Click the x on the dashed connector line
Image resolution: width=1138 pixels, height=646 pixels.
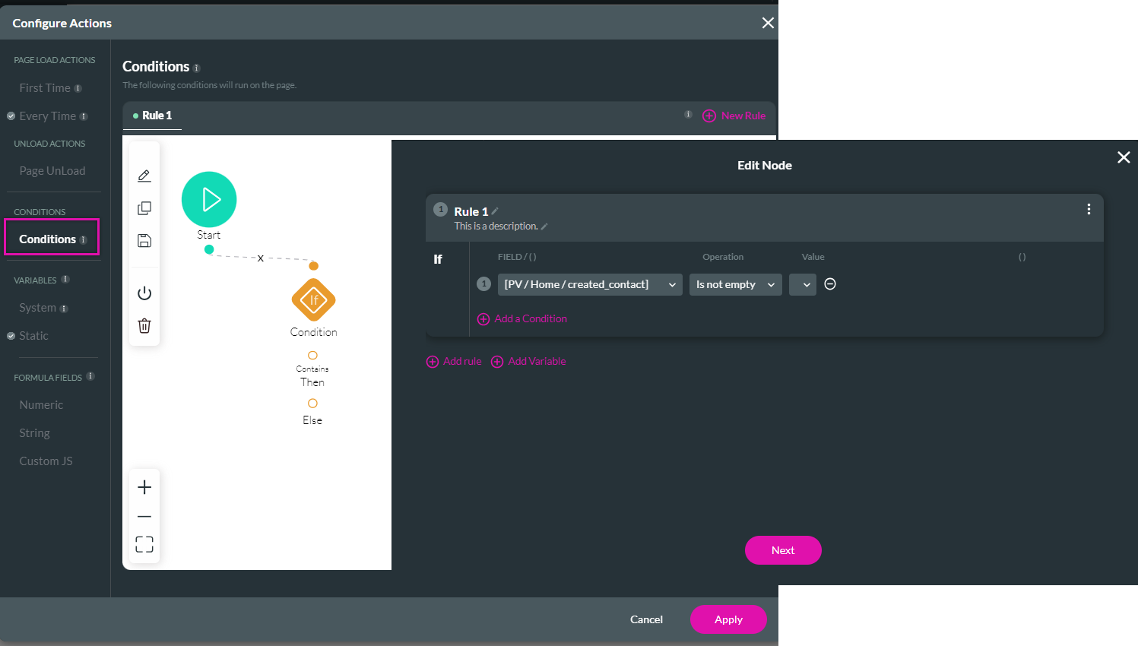(x=260, y=258)
